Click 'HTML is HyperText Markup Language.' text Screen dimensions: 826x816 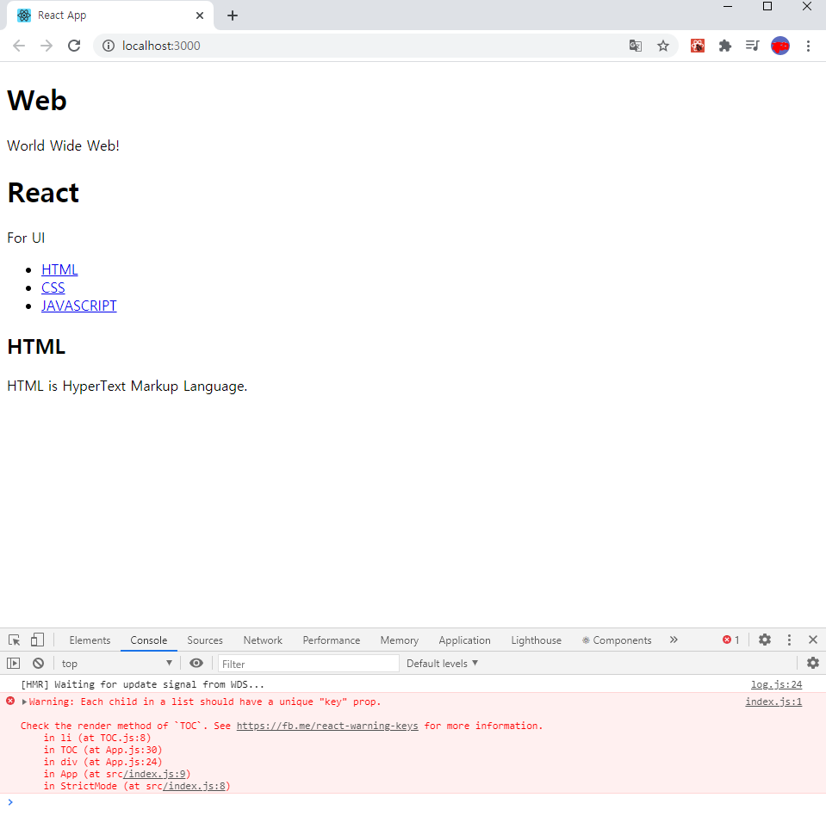127,386
